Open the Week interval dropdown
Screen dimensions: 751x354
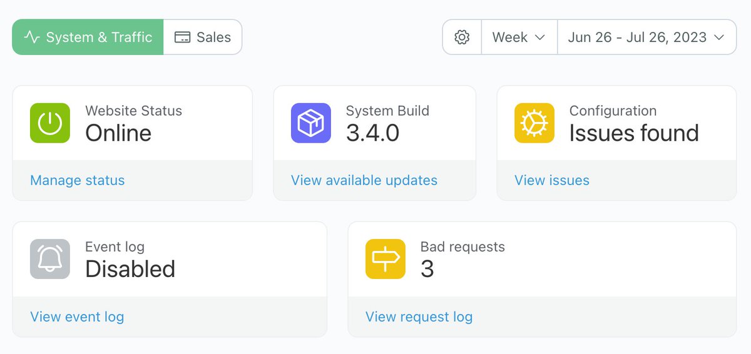(519, 37)
